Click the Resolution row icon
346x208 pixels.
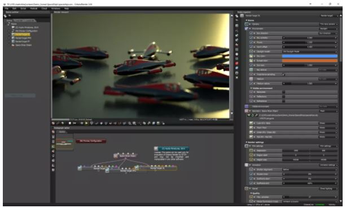click(251, 151)
